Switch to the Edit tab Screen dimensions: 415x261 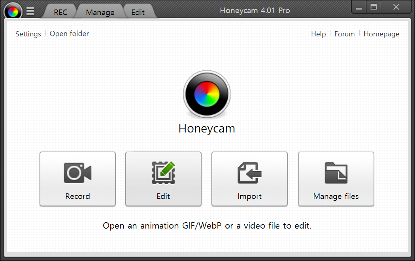click(x=138, y=12)
